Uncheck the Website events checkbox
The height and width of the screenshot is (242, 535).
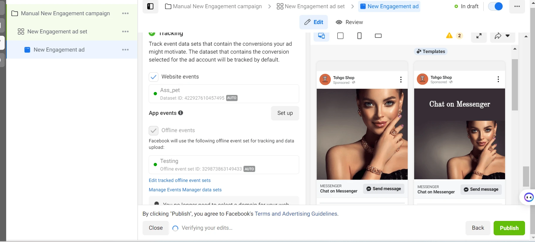coord(153,77)
